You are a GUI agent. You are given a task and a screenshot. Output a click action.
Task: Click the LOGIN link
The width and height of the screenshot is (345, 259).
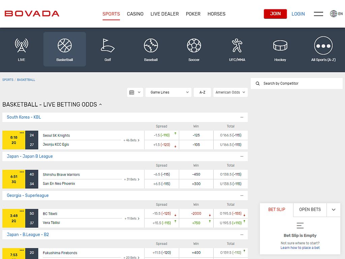click(298, 14)
